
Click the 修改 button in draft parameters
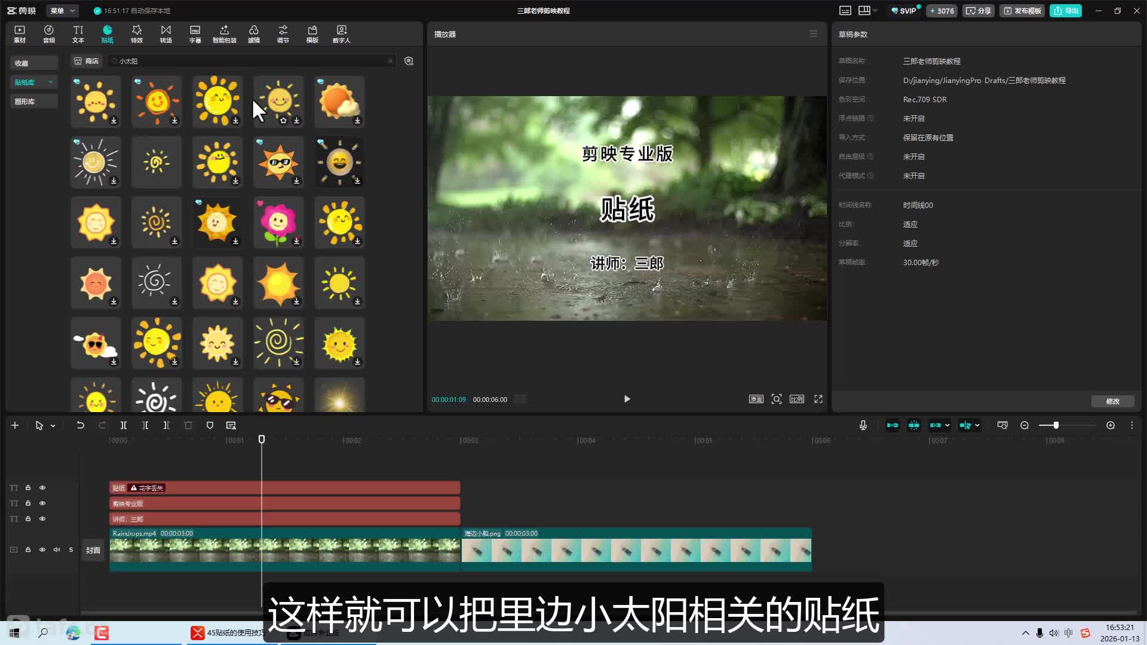click(x=1112, y=401)
